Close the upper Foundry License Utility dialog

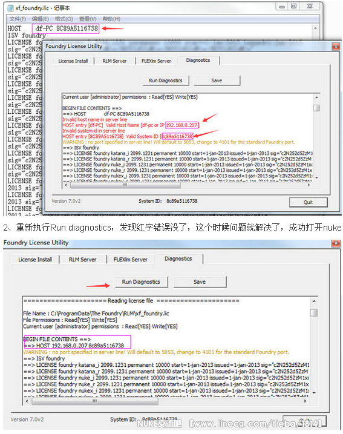[x=336, y=47]
